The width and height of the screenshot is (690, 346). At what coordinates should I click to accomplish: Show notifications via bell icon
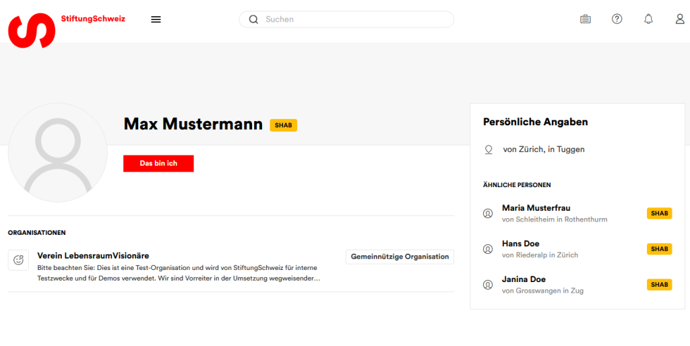(648, 20)
